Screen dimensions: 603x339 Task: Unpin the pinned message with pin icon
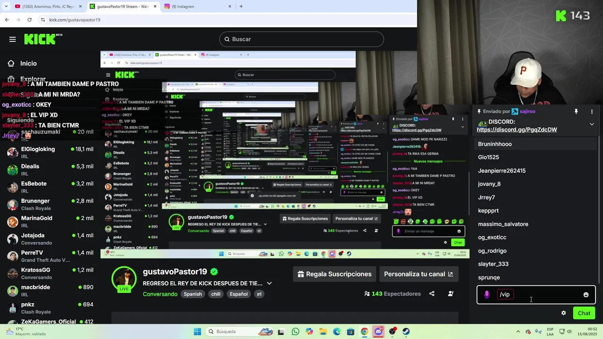576,112
